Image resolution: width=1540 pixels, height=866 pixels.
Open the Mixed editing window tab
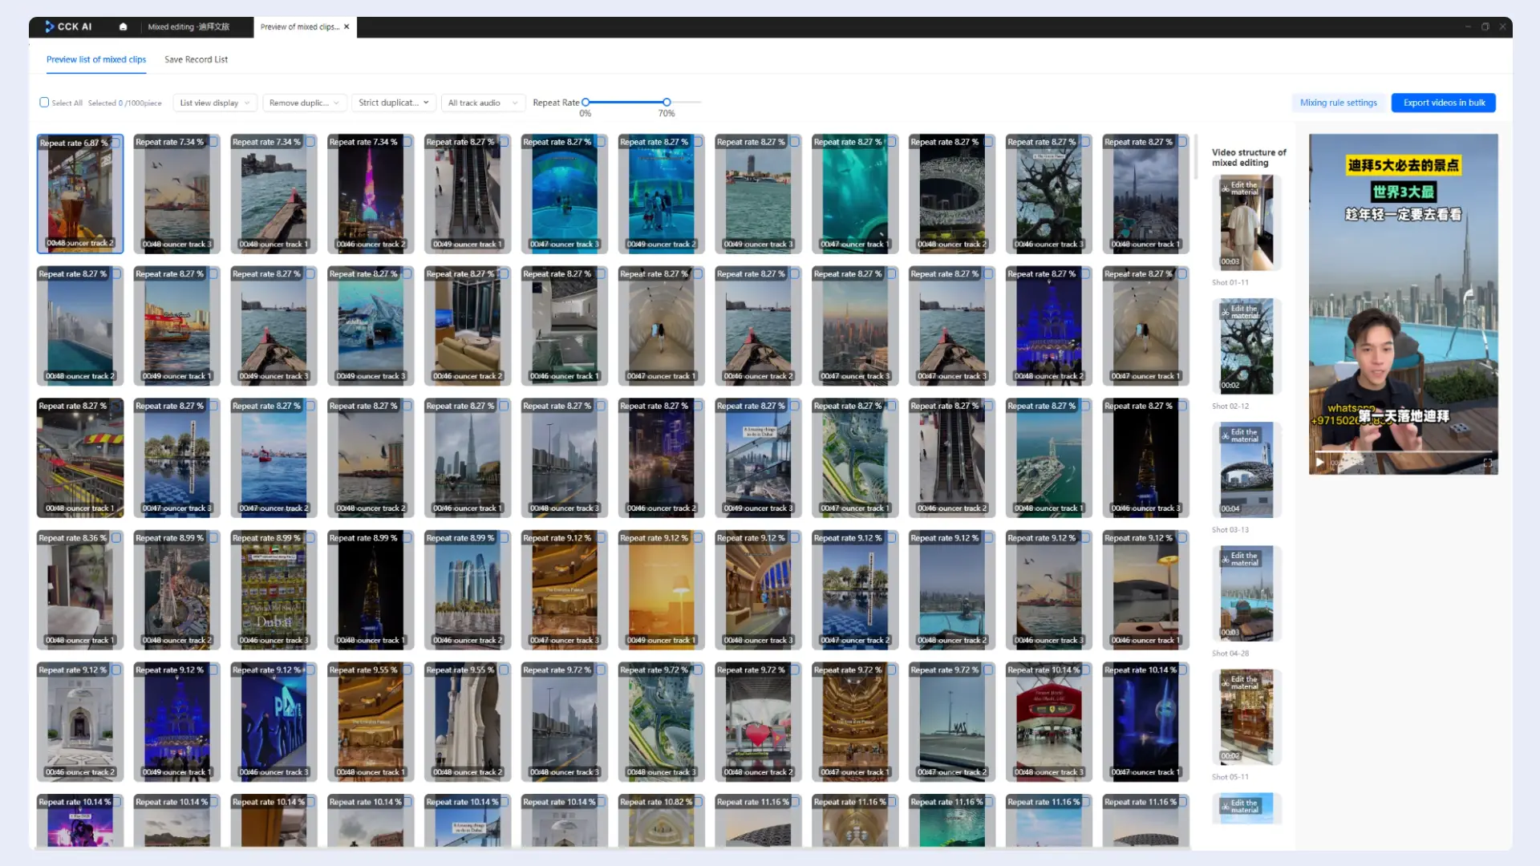tap(188, 26)
